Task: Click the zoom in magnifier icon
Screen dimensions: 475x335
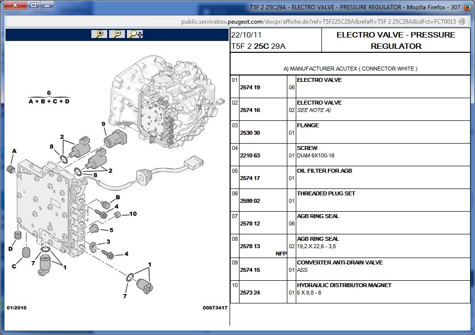Action: pos(99,34)
